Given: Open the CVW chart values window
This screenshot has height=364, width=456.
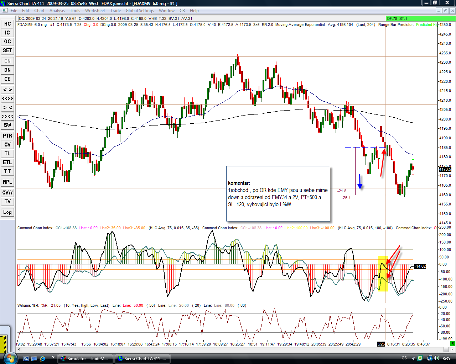Looking at the screenshot, I should tap(7, 193).
